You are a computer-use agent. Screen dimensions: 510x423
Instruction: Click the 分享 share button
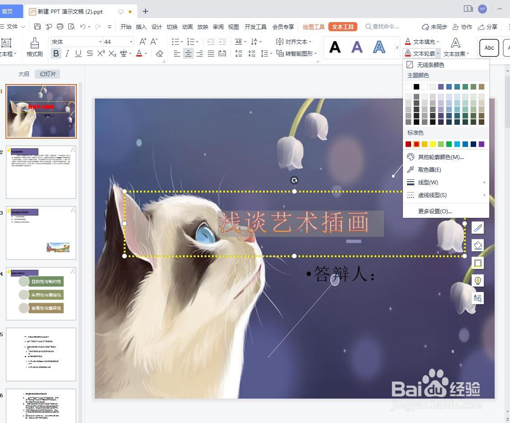[x=487, y=27]
